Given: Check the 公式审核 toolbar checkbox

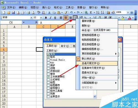Looking at the screenshot, I should click(x=48, y=80).
